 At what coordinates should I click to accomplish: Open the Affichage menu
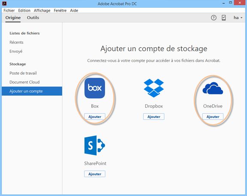click(42, 11)
